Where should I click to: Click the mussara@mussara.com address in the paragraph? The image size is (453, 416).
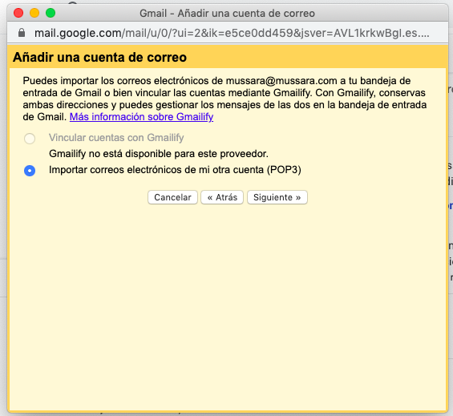(281, 81)
